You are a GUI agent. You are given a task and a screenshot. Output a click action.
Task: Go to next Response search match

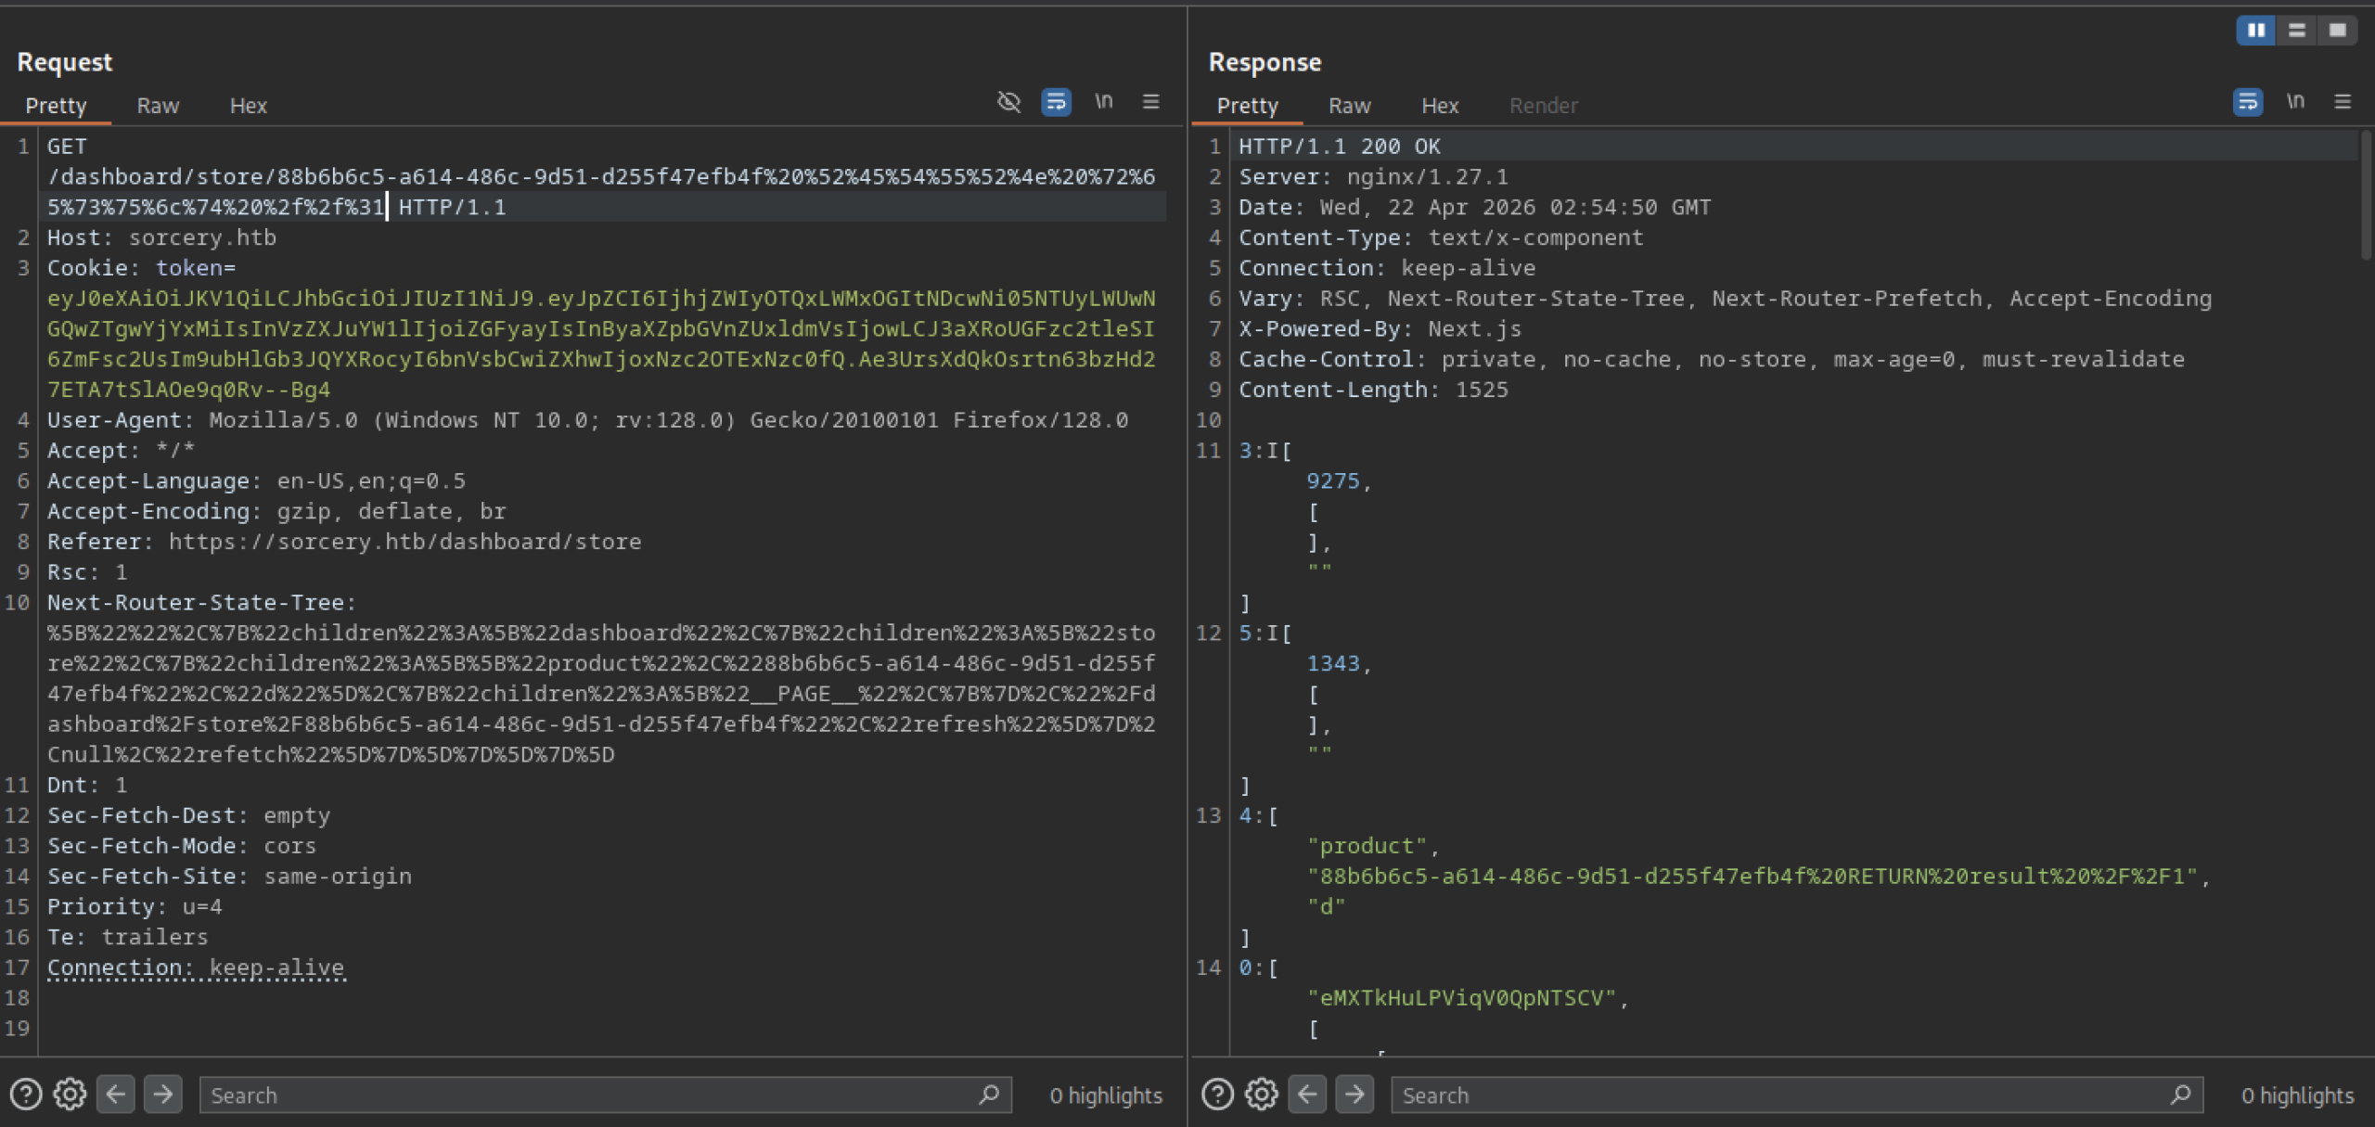click(1354, 1095)
